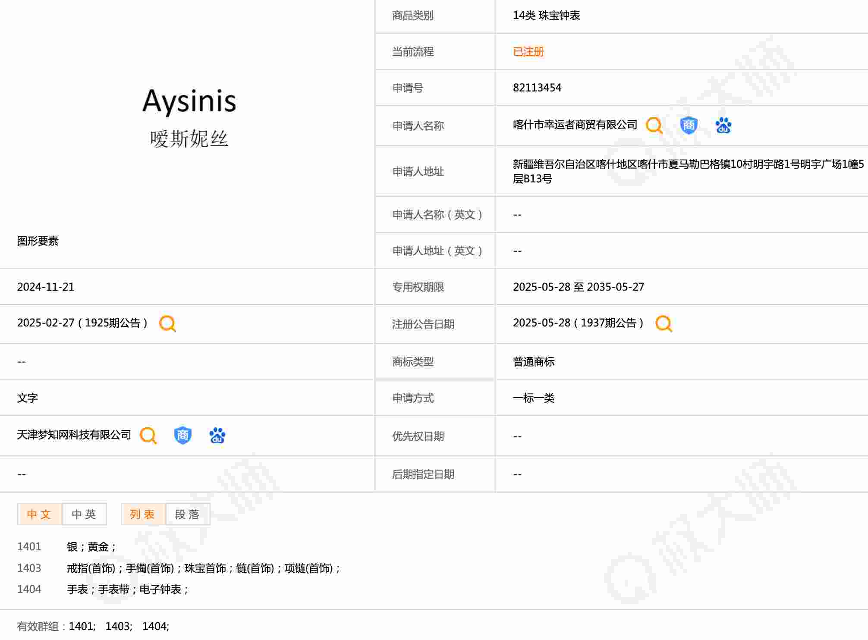Click search icon beside 1937期公告
This screenshot has width=868, height=640.
pyautogui.click(x=664, y=323)
